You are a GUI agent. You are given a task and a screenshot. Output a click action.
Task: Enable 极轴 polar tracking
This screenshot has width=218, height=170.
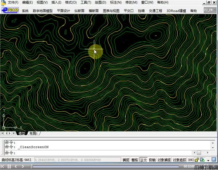point(152,160)
